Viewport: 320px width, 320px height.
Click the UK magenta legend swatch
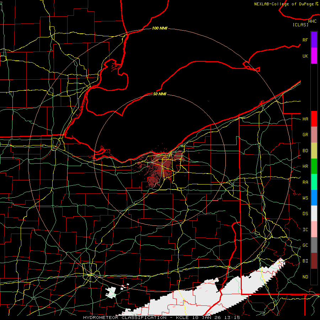coord(314,56)
